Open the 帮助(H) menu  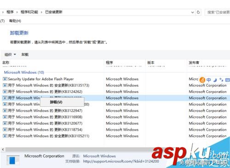click(15, 21)
